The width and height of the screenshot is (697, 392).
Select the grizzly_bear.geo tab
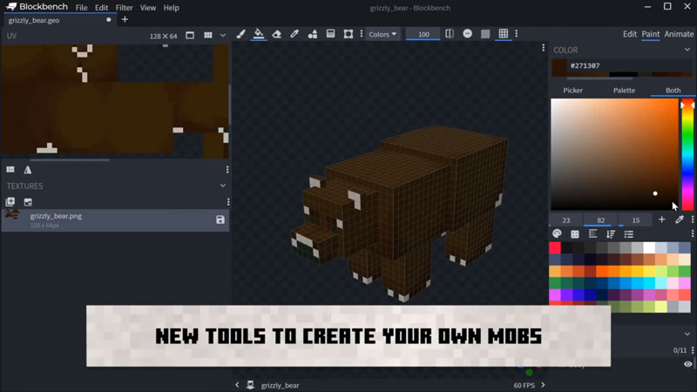pos(60,20)
